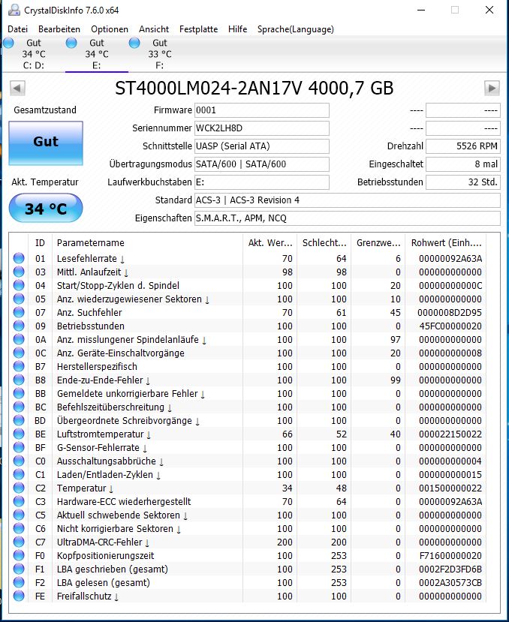Click status icon of Befehlszeitüberschreitung row
The width and height of the screenshot is (509, 622).
point(19,407)
